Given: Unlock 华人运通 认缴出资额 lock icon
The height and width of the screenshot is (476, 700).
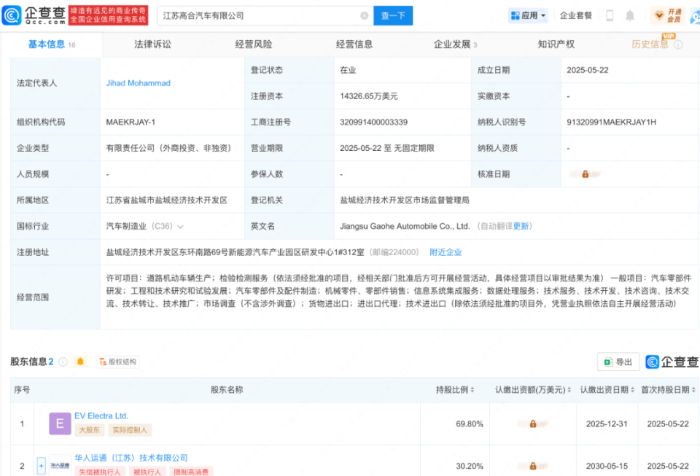Looking at the screenshot, I should pyautogui.click(x=532, y=467).
